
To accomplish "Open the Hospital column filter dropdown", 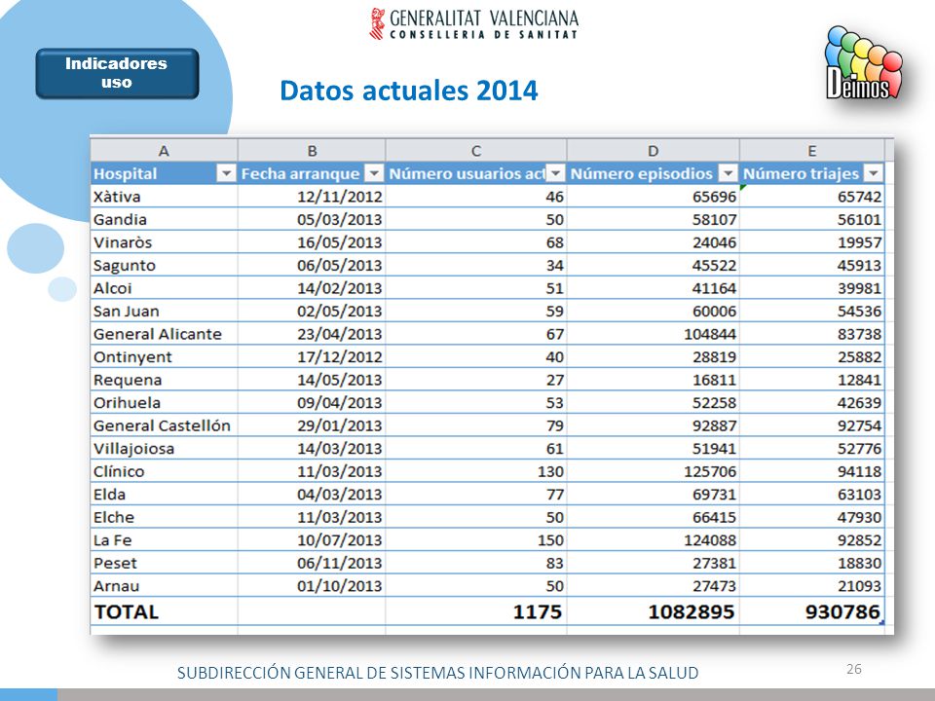I will pos(226,173).
